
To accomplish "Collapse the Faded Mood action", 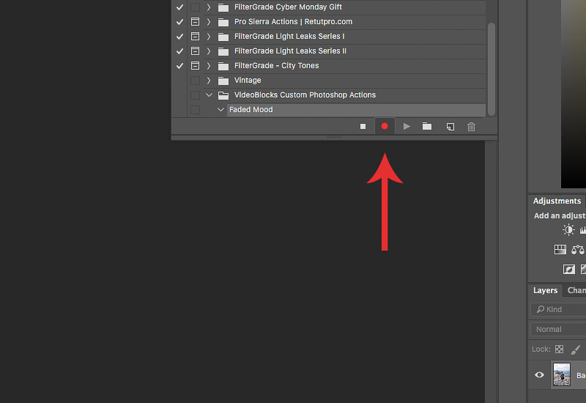I will (220, 109).
